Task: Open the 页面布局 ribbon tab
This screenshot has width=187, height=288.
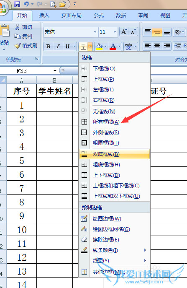Action: pos(71,15)
